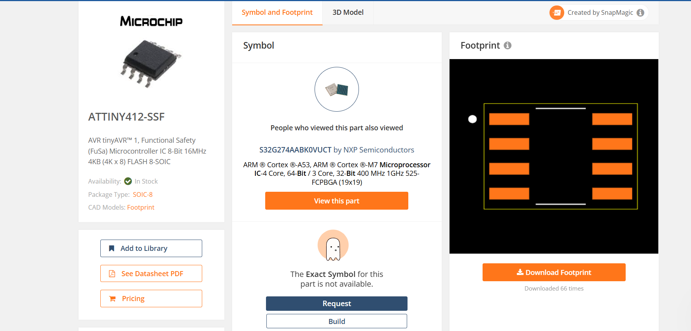
Task: Click the People who viewed this part also viewed text
Action: tap(337, 128)
